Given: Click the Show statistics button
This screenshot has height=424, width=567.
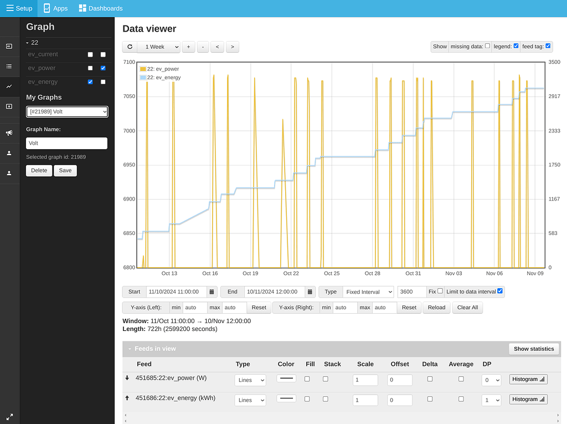Looking at the screenshot, I should point(533,349).
